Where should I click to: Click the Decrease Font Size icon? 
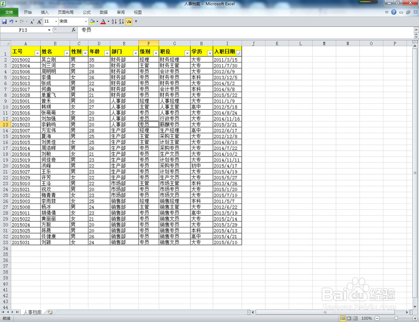(x=32, y=21)
